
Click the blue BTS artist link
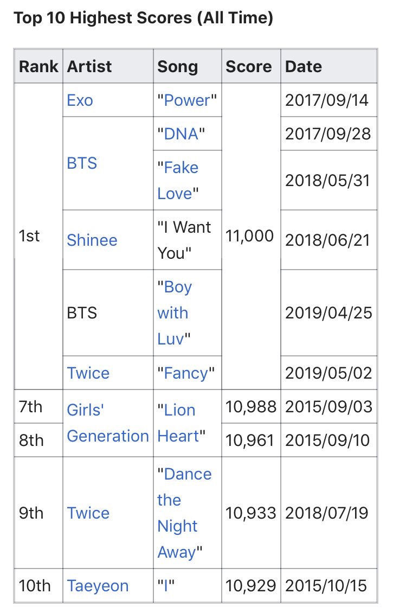(x=82, y=163)
